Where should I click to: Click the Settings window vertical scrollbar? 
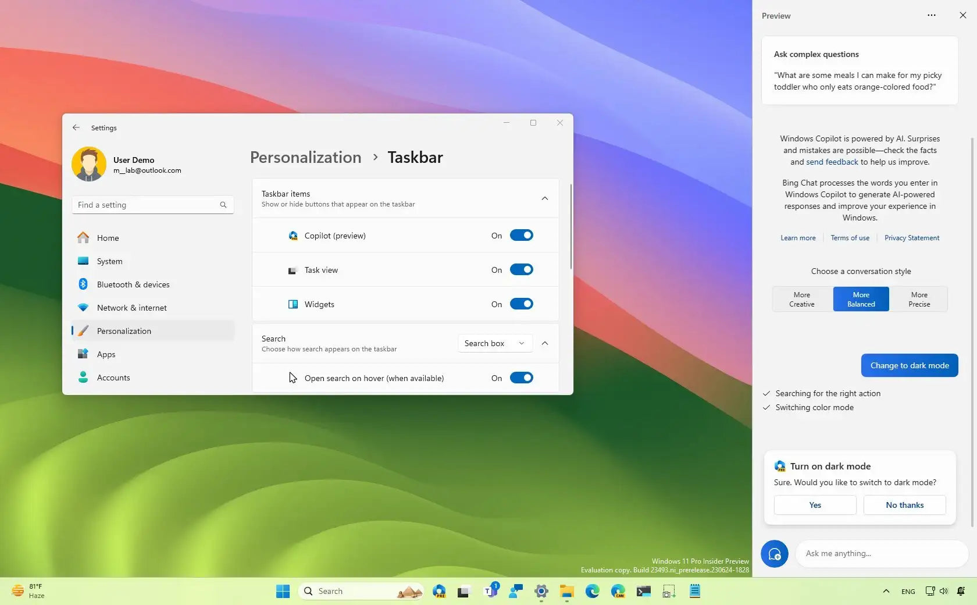coord(570,227)
